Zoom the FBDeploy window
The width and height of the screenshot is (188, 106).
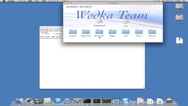coord(71,3)
